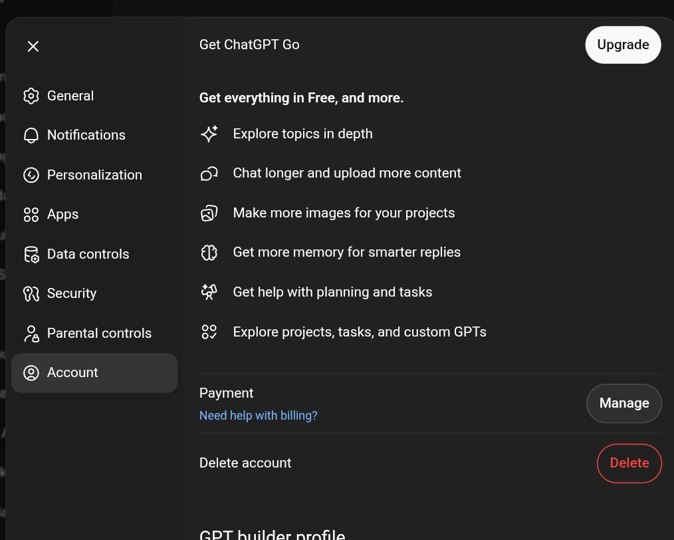Switch to the Security tab
674x540 pixels.
pyautogui.click(x=94, y=294)
